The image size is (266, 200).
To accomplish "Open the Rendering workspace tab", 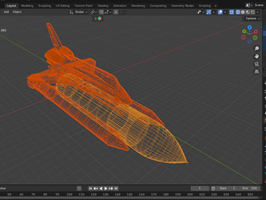I will tap(138, 6).
